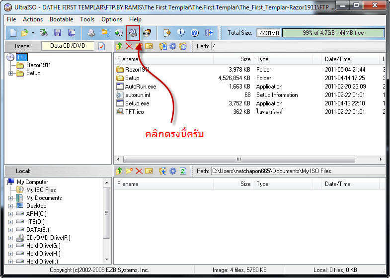Open the File menu
This screenshot has width=390, height=278.
click(x=11, y=19)
